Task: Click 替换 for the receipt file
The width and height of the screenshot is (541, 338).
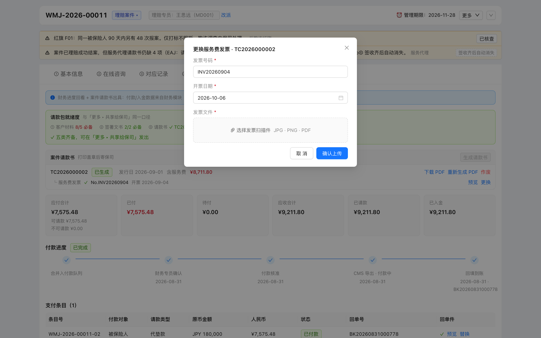Action: coord(465,334)
